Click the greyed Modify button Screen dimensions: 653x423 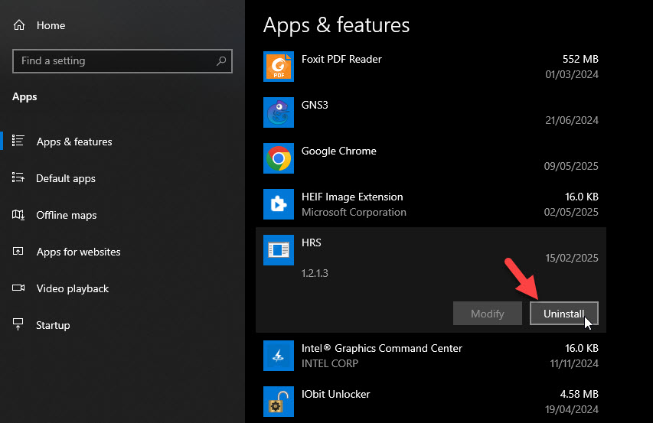(x=487, y=313)
